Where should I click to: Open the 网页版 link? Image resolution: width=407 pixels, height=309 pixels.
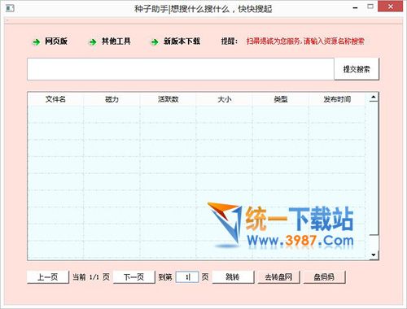click(x=56, y=41)
